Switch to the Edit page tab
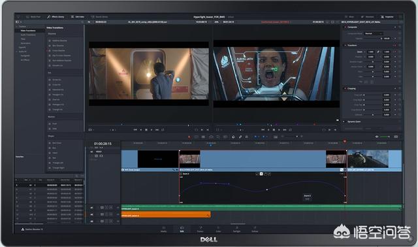This screenshot has height=247, width=418. click(182, 229)
